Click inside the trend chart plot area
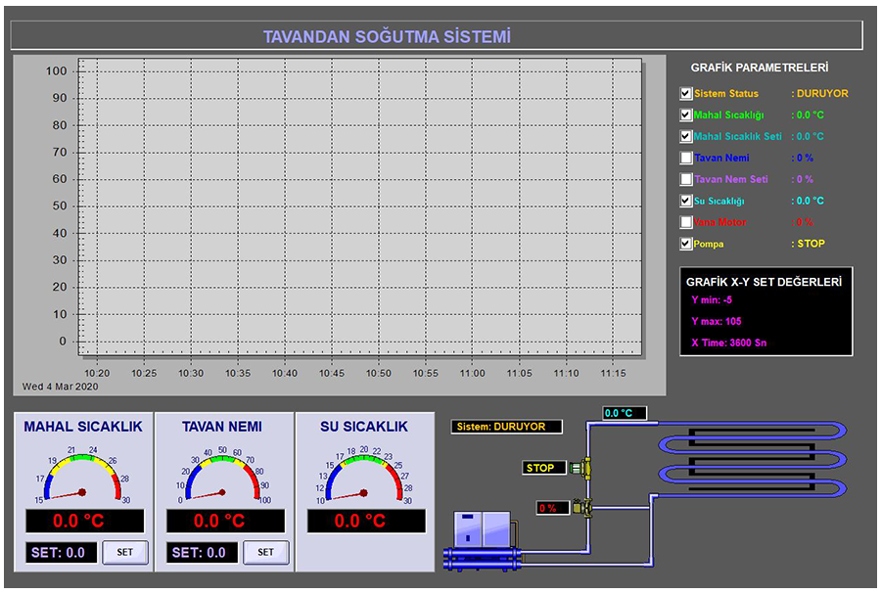This screenshot has height=594, width=881. point(359,206)
